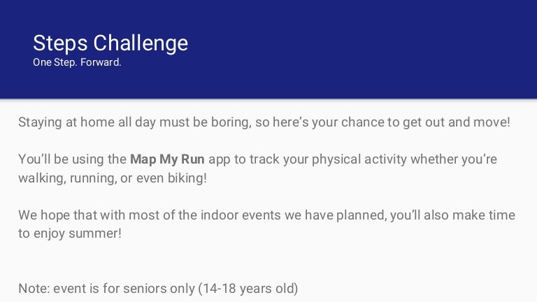
Task: Click the word "Staying" in first paragraph
Action: click(x=40, y=122)
